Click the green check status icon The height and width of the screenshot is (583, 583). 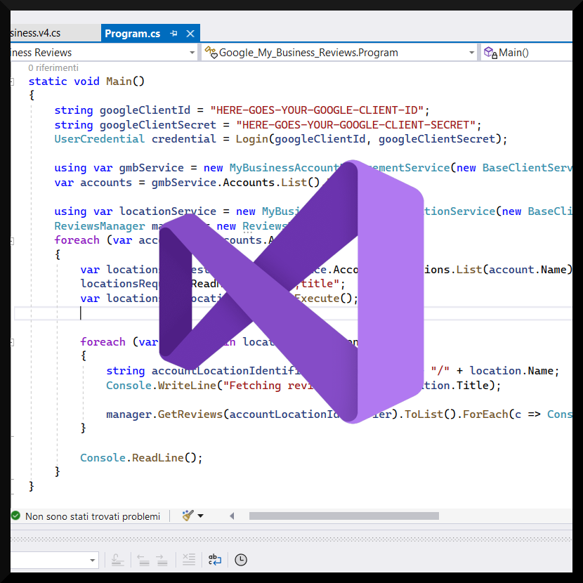[x=14, y=516]
